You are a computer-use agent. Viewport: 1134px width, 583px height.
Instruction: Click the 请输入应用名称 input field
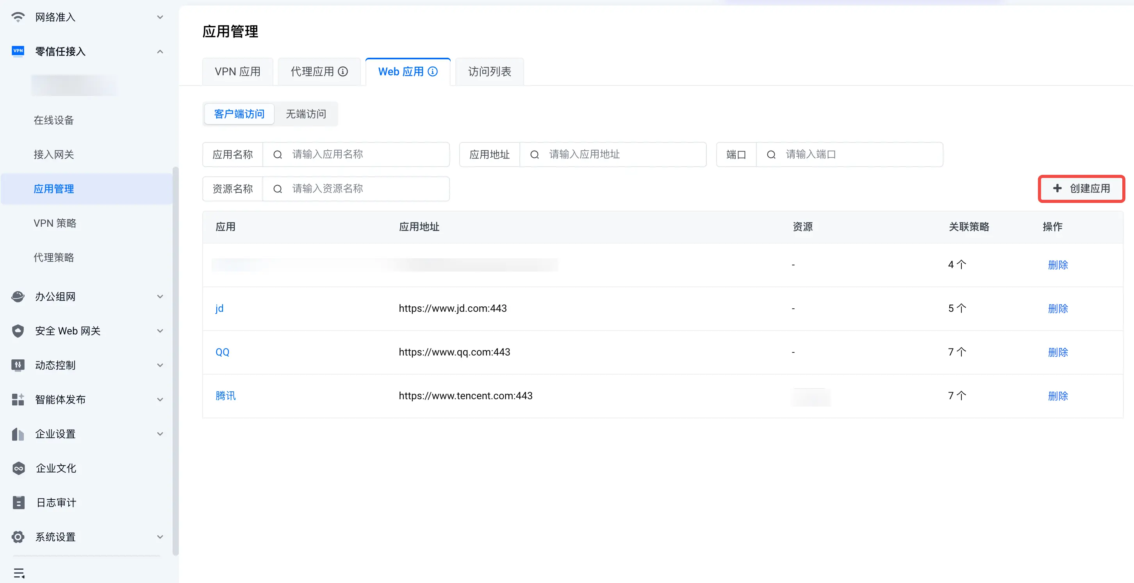click(x=356, y=155)
